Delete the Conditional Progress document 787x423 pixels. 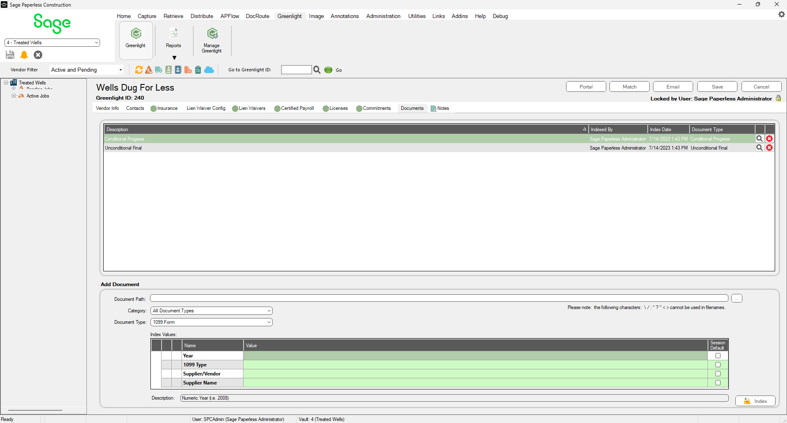click(770, 139)
